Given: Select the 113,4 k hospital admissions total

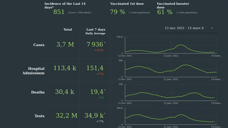Looking at the screenshot, I should point(65,68).
